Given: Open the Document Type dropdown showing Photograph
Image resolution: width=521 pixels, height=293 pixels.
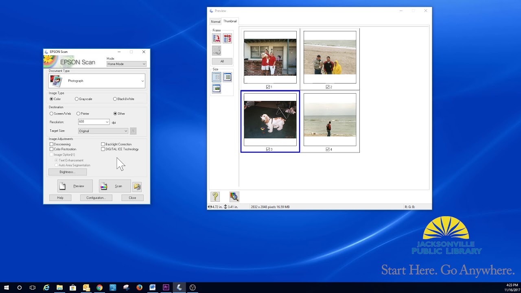Looking at the screenshot, I should [x=96, y=81].
